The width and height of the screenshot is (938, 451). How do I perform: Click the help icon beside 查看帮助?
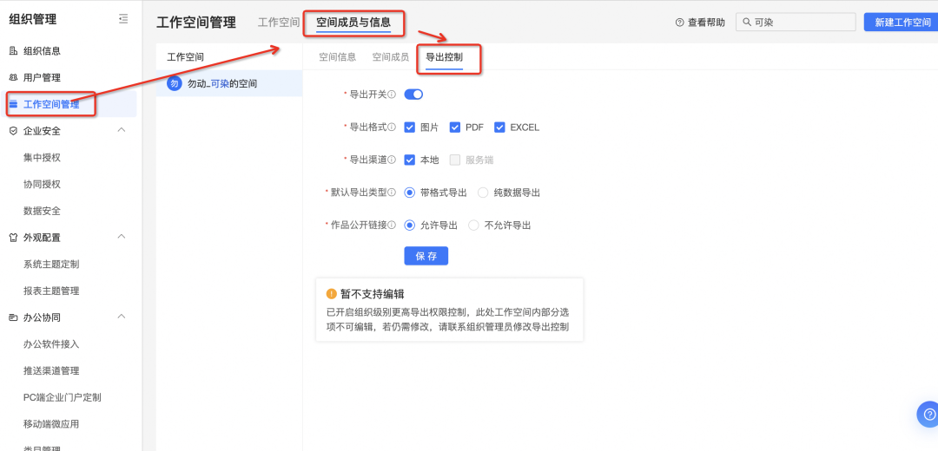679,23
